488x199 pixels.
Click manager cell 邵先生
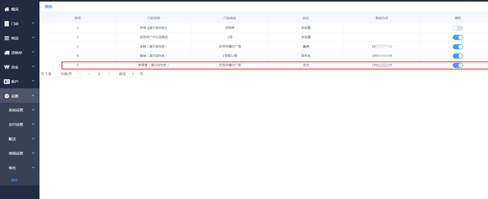(x=306, y=56)
